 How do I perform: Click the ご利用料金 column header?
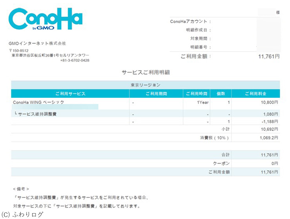tap(256, 94)
